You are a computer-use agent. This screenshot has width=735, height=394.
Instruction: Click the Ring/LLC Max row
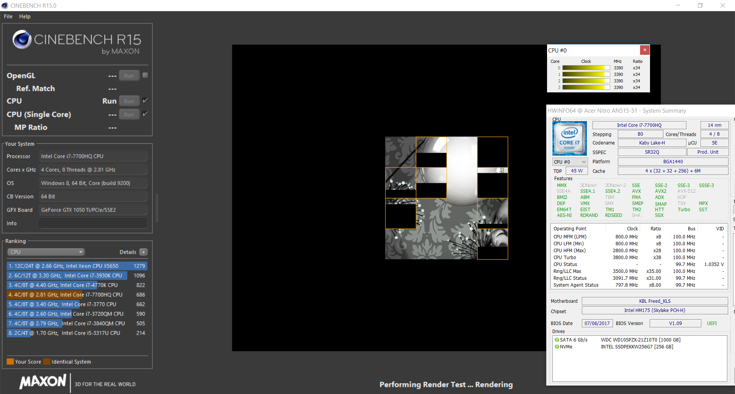click(639, 271)
